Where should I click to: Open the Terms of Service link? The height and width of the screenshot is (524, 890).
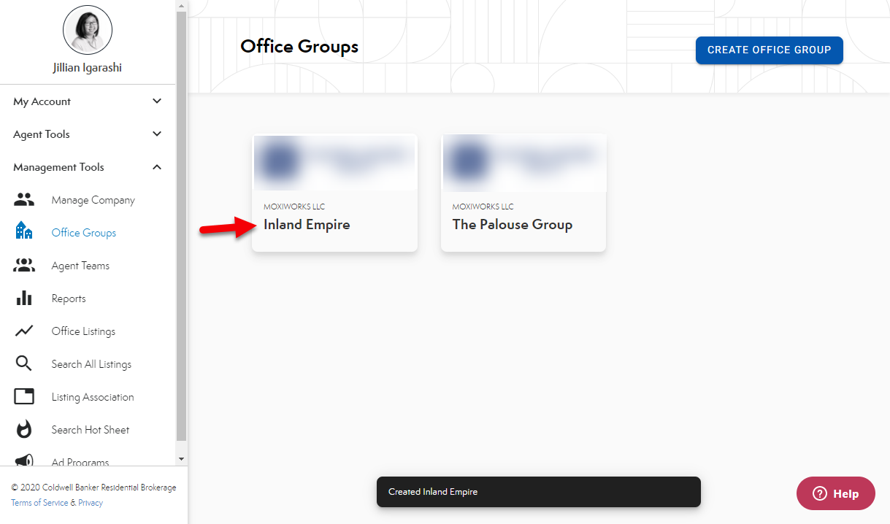tap(39, 503)
